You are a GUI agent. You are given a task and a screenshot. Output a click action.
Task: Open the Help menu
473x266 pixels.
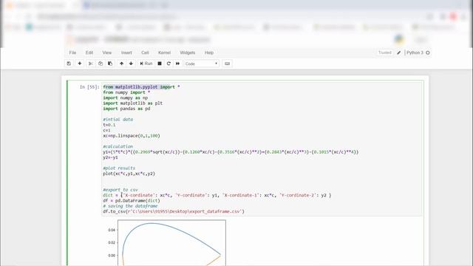pyautogui.click(x=209, y=52)
